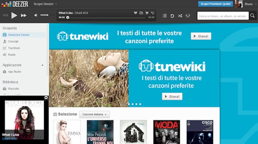Open Consigli in the sidebar
Image resolution: width=258 pixels, height=144 pixels.
pos(13,41)
